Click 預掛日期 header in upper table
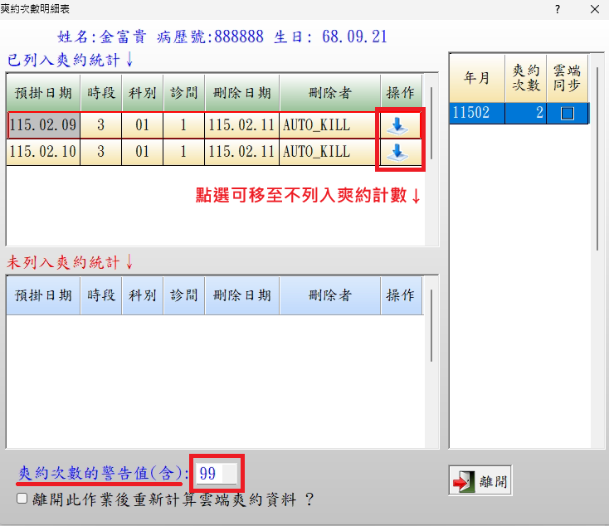609x526 pixels. [44, 93]
